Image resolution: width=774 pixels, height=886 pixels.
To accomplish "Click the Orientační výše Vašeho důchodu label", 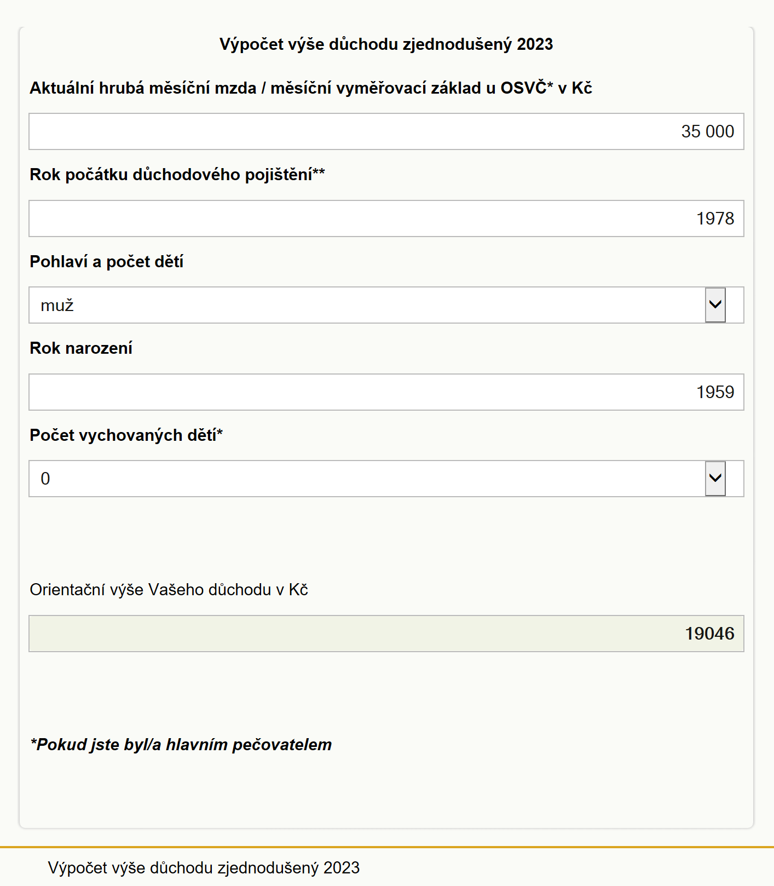I will pyautogui.click(x=169, y=590).
